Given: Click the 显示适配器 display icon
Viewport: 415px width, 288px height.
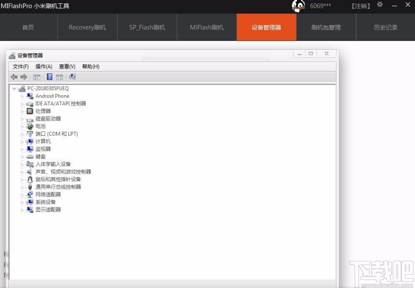Looking at the screenshot, I should pyautogui.click(x=30, y=209).
